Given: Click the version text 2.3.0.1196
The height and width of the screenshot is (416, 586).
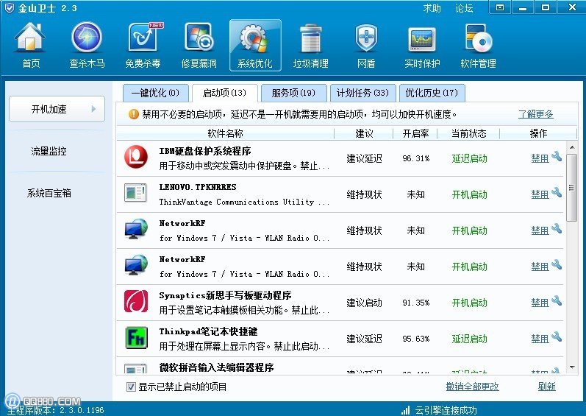Looking at the screenshot, I should coord(82,410).
